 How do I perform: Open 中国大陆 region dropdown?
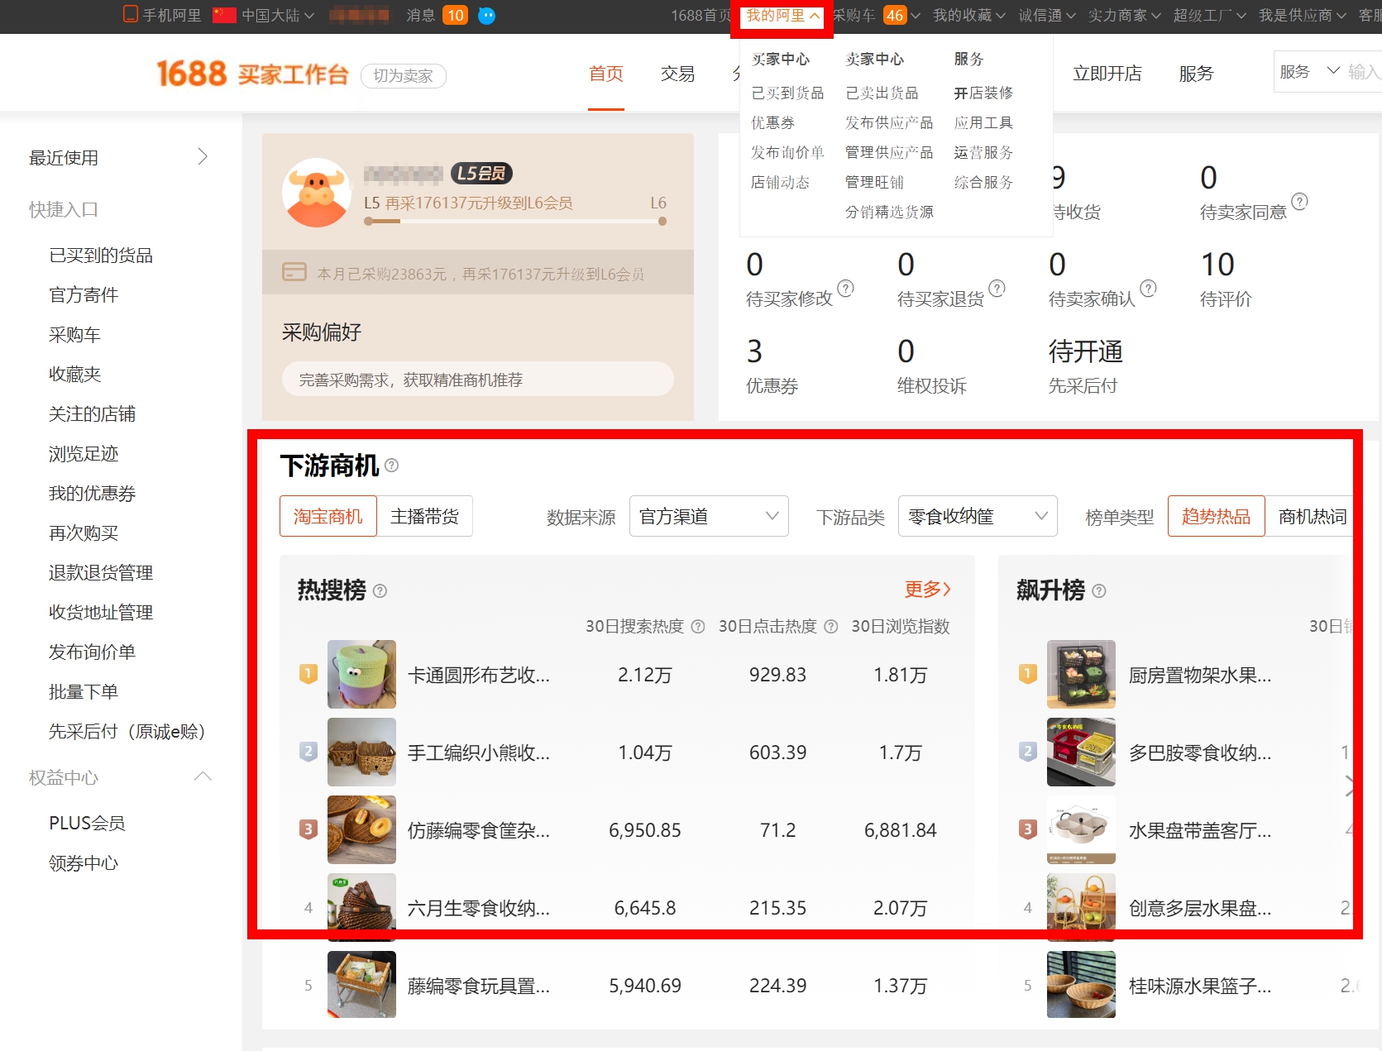click(x=278, y=15)
